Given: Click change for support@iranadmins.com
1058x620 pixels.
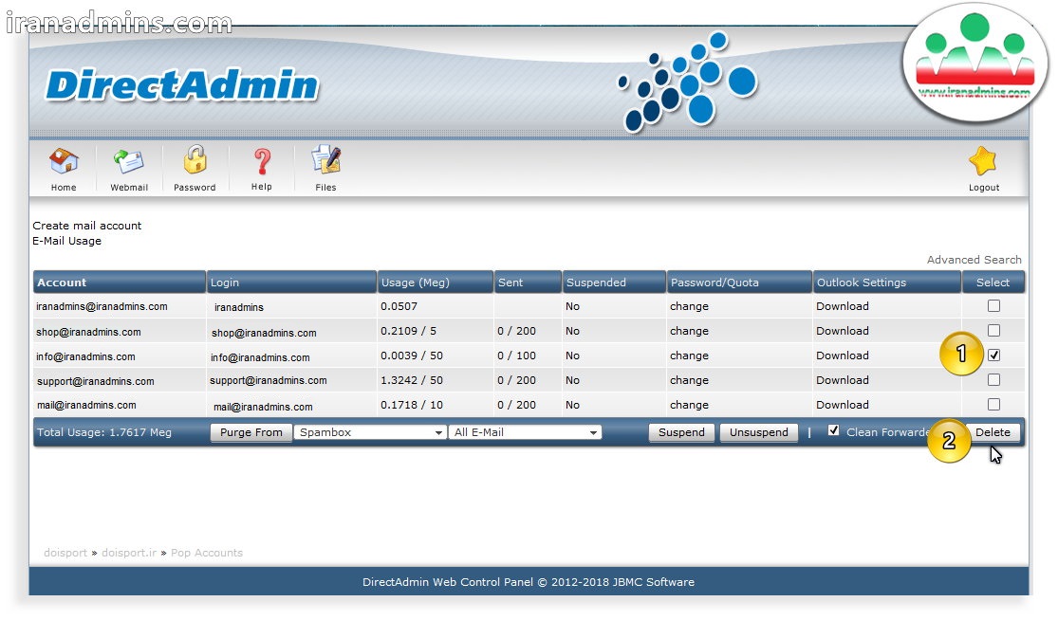Looking at the screenshot, I should click(689, 381).
